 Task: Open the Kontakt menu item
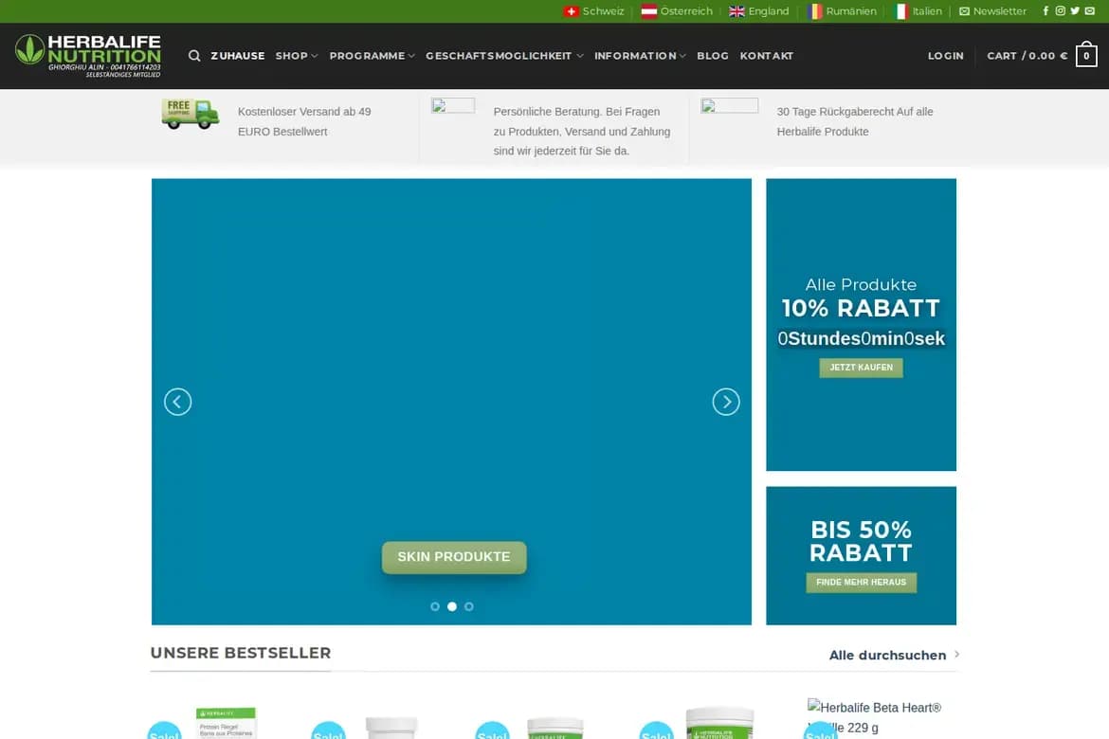[x=767, y=56]
